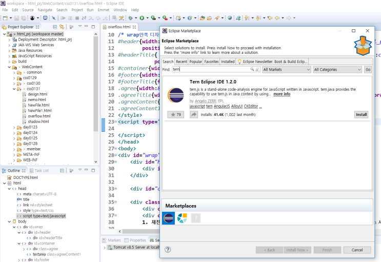Expand the Java Resources node

point(9,51)
